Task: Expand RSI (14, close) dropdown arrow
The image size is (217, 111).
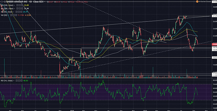Action: [14, 81]
